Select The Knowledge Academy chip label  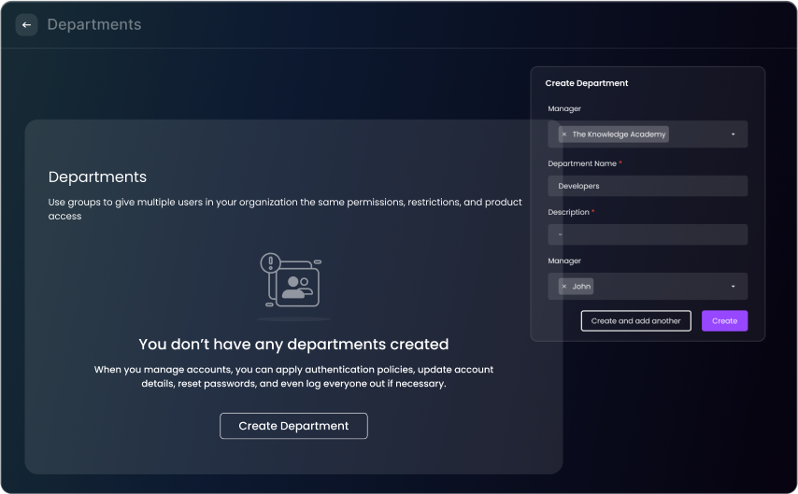click(619, 134)
